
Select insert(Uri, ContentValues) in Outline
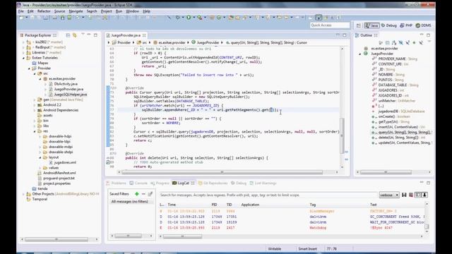pyautogui.click(x=398, y=127)
